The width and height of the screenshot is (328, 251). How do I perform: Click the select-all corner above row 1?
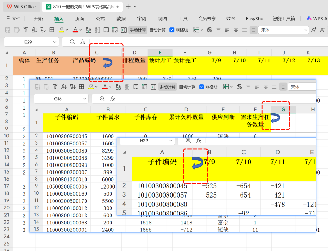click(x=7, y=53)
